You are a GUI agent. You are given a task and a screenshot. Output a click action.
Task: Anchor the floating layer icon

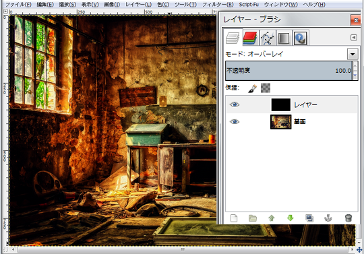(x=328, y=218)
